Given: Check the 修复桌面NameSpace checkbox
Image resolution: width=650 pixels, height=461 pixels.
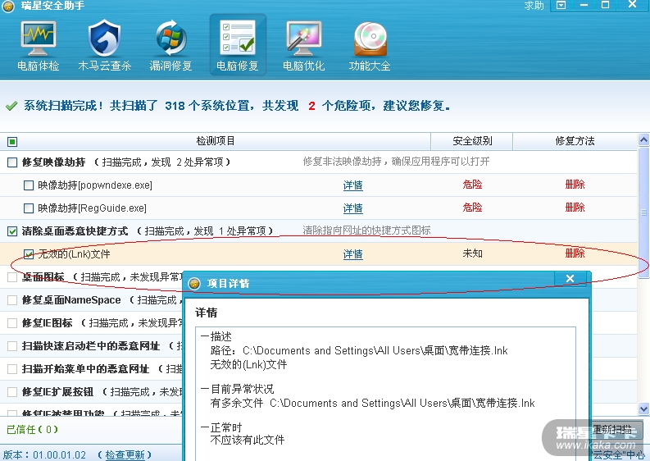Looking at the screenshot, I should tap(12, 300).
